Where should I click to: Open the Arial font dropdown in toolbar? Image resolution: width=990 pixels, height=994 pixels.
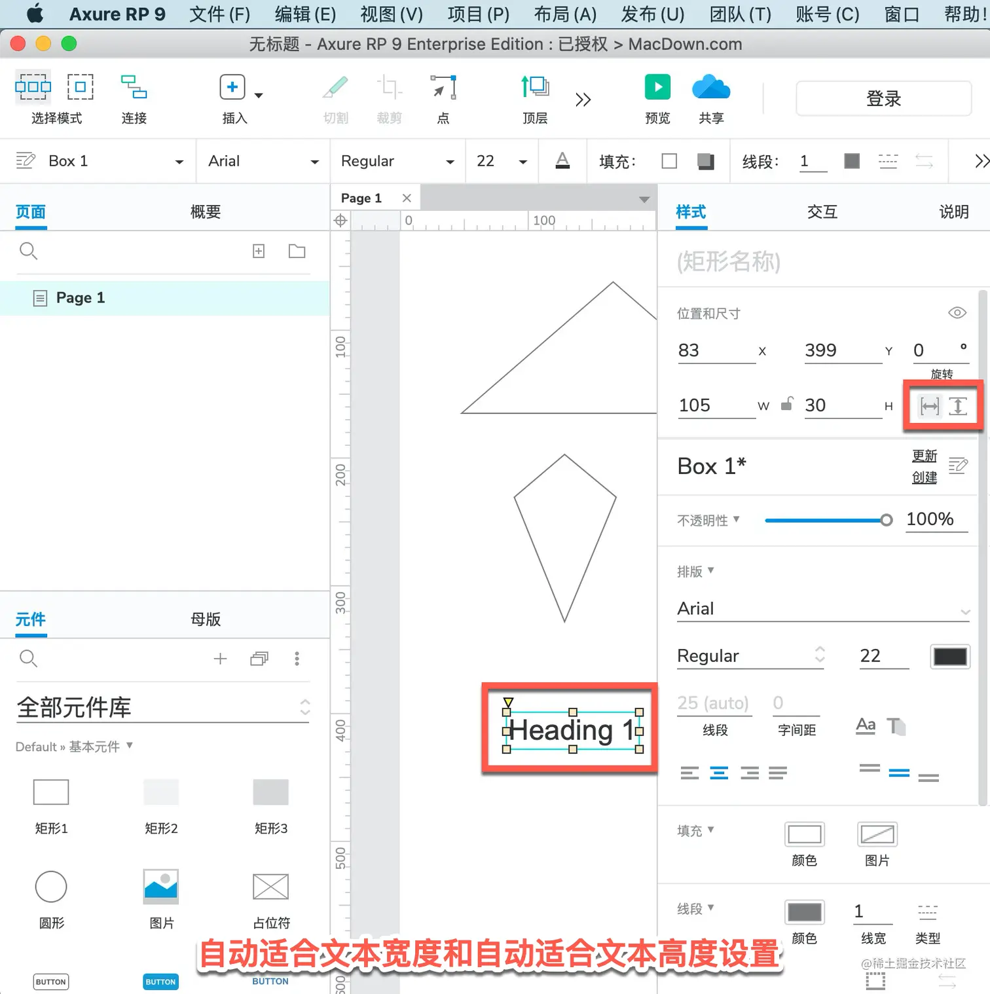pos(314,162)
